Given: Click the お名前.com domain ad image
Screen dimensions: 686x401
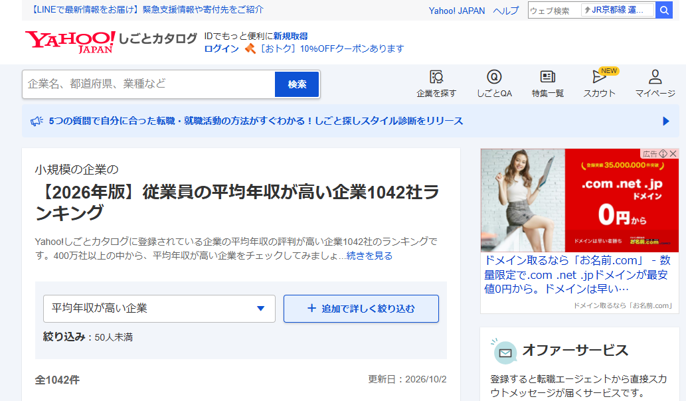Looking at the screenshot, I should tap(580, 200).
